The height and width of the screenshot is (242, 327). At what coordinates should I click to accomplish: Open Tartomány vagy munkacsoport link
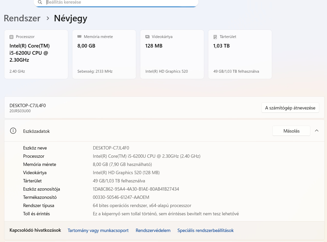coord(98,230)
